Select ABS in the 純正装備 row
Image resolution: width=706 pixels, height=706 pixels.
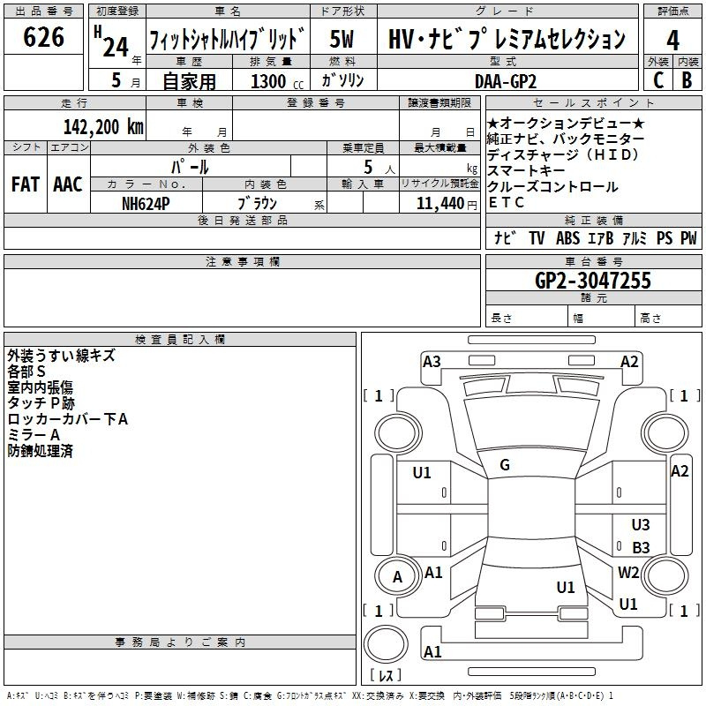(x=567, y=237)
